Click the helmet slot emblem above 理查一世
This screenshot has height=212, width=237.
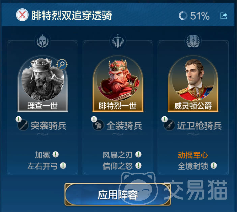(x=42, y=41)
